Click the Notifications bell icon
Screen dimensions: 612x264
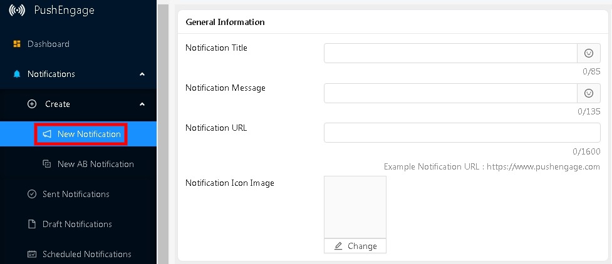click(x=17, y=74)
